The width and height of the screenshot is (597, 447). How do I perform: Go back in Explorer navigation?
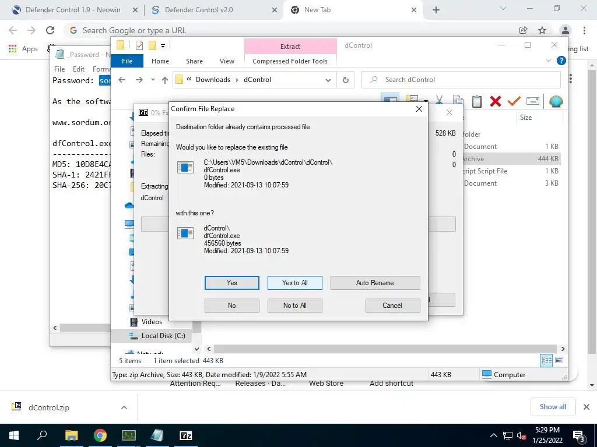pyautogui.click(x=122, y=80)
